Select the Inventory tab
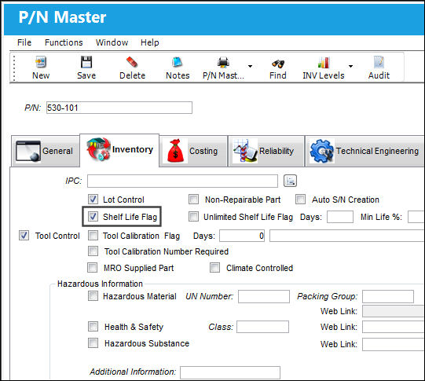425x381 pixels. (x=119, y=150)
